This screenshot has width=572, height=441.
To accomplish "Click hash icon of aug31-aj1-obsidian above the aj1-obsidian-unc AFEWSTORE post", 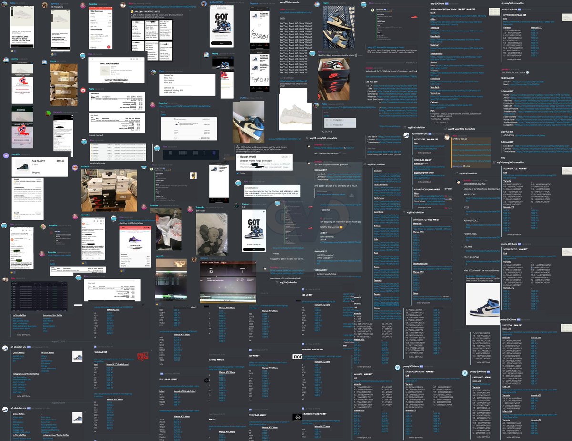I will [404, 128].
